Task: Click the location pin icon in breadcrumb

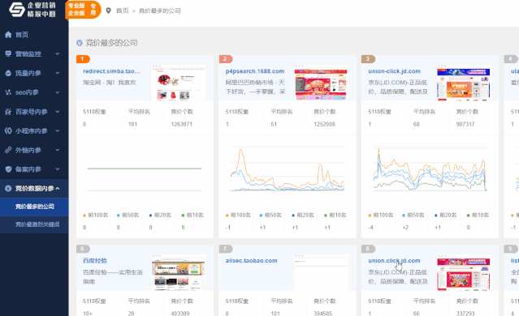Action: [x=108, y=11]
